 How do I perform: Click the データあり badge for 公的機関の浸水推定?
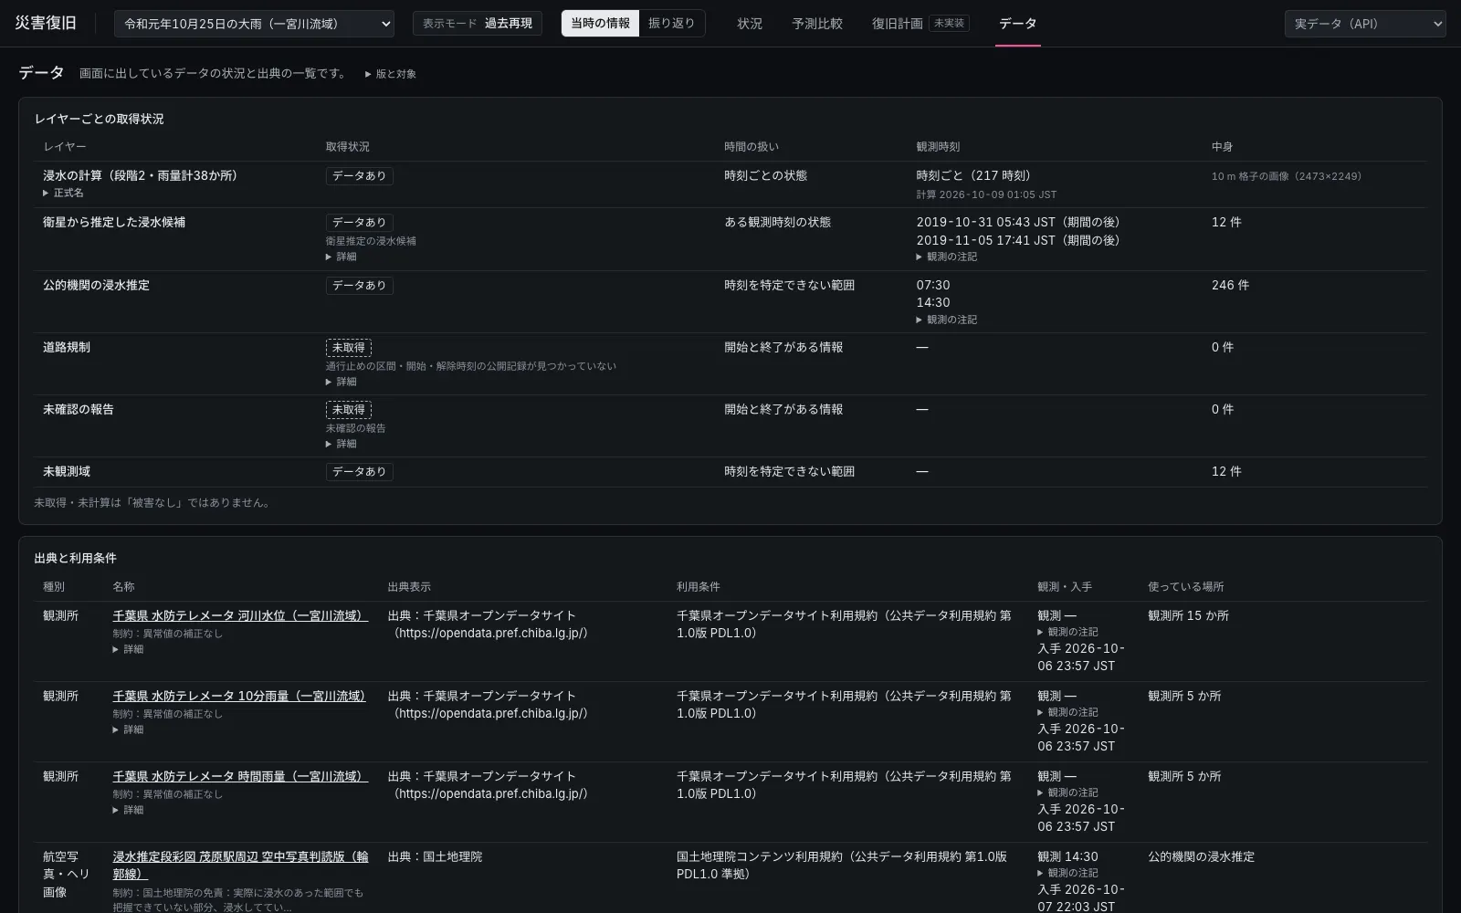pos(360,286)
